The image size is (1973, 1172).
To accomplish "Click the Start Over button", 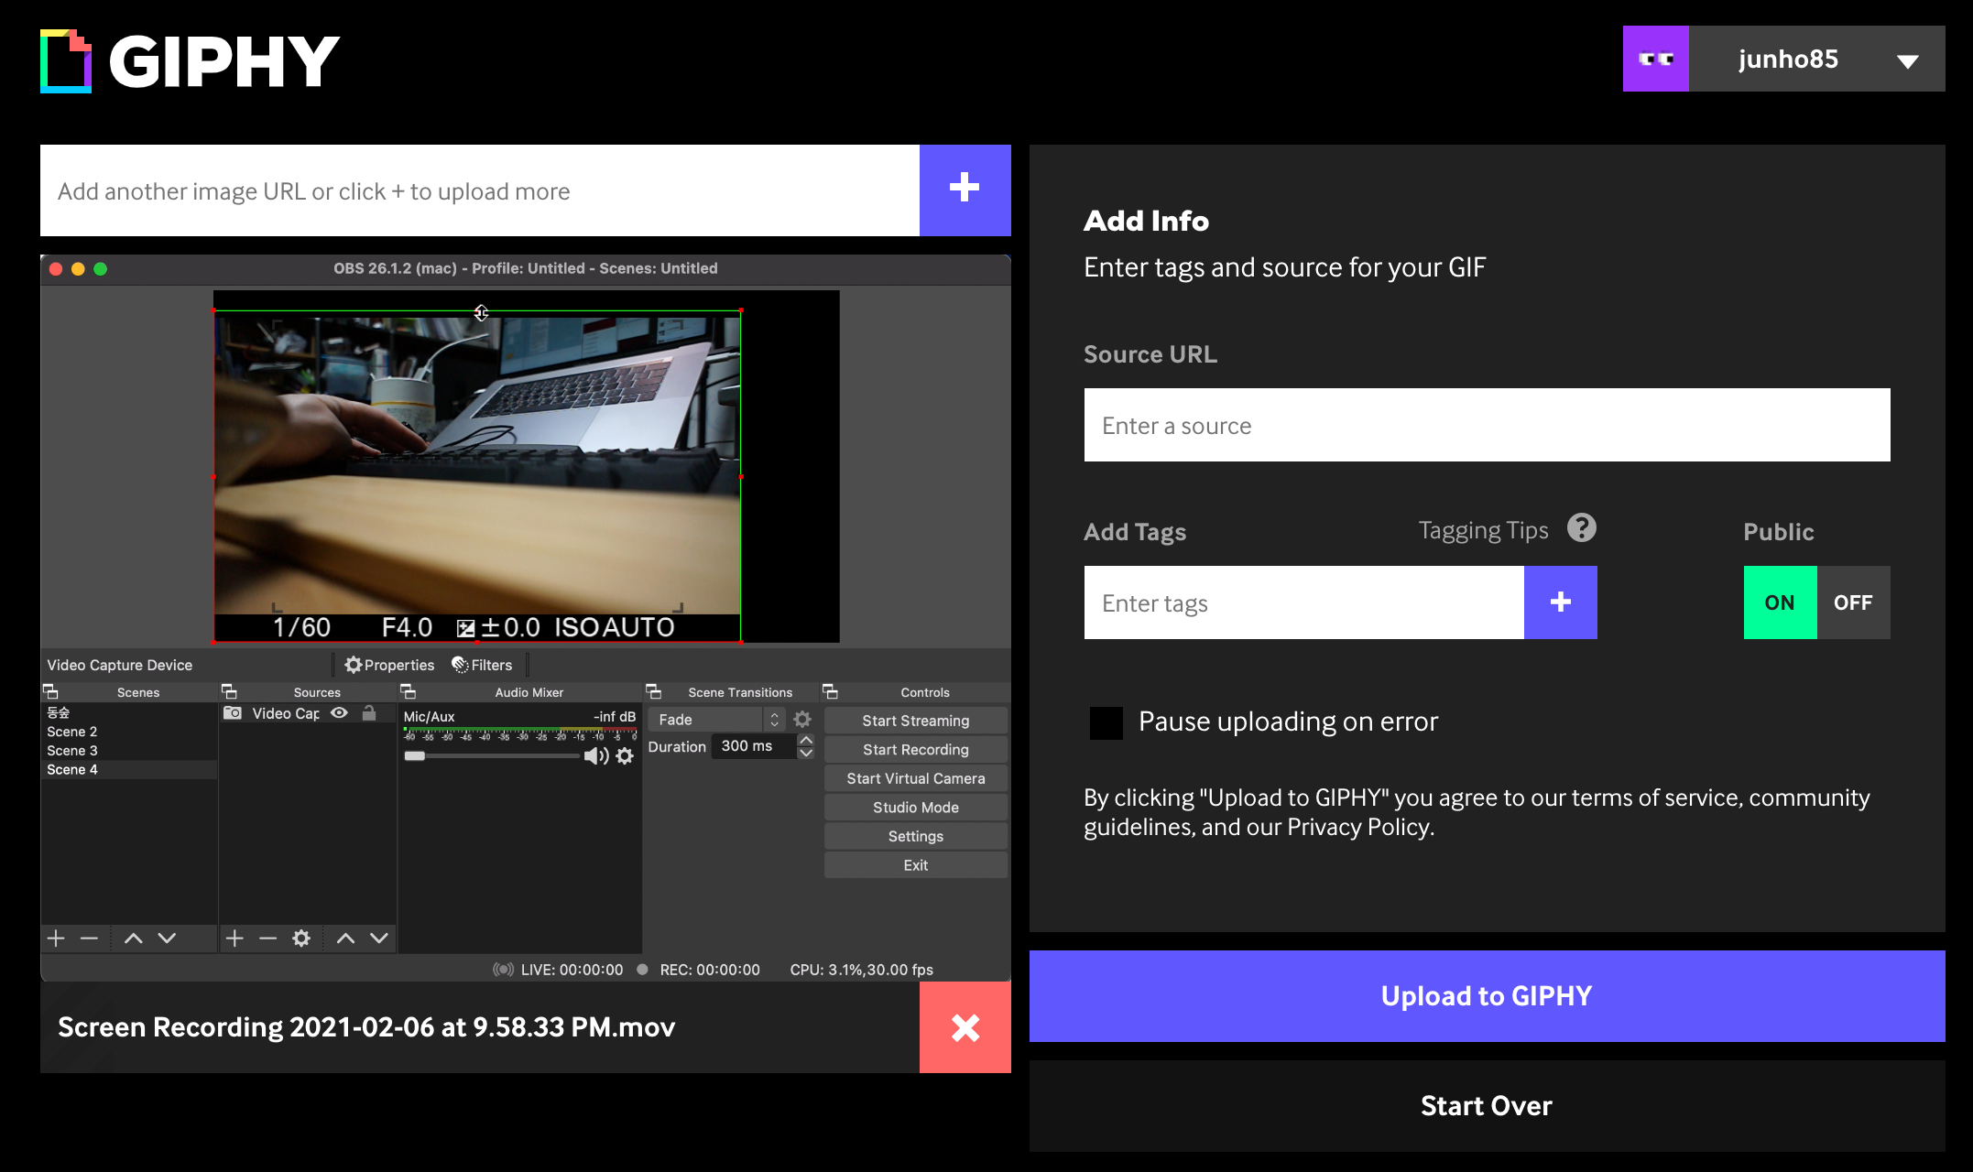I will pos(1486,1106).
